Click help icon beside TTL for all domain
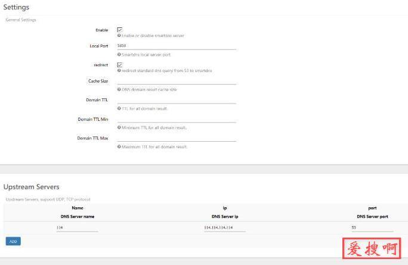This screenshot has width=408, height=265. 119,108
